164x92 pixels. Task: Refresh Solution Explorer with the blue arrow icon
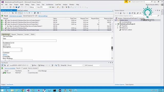pyautogui.click(x=130, y=13)
